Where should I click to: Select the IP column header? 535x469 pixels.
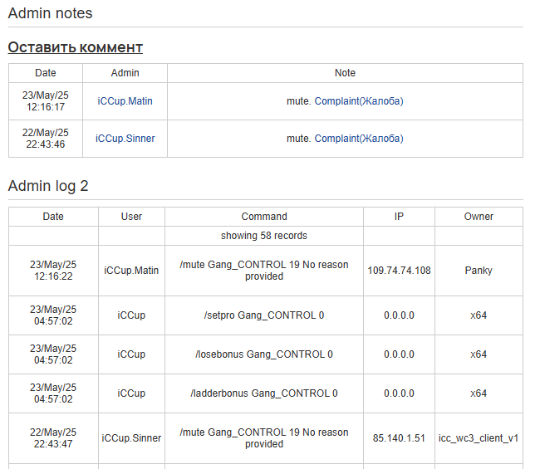coord(399,217)
